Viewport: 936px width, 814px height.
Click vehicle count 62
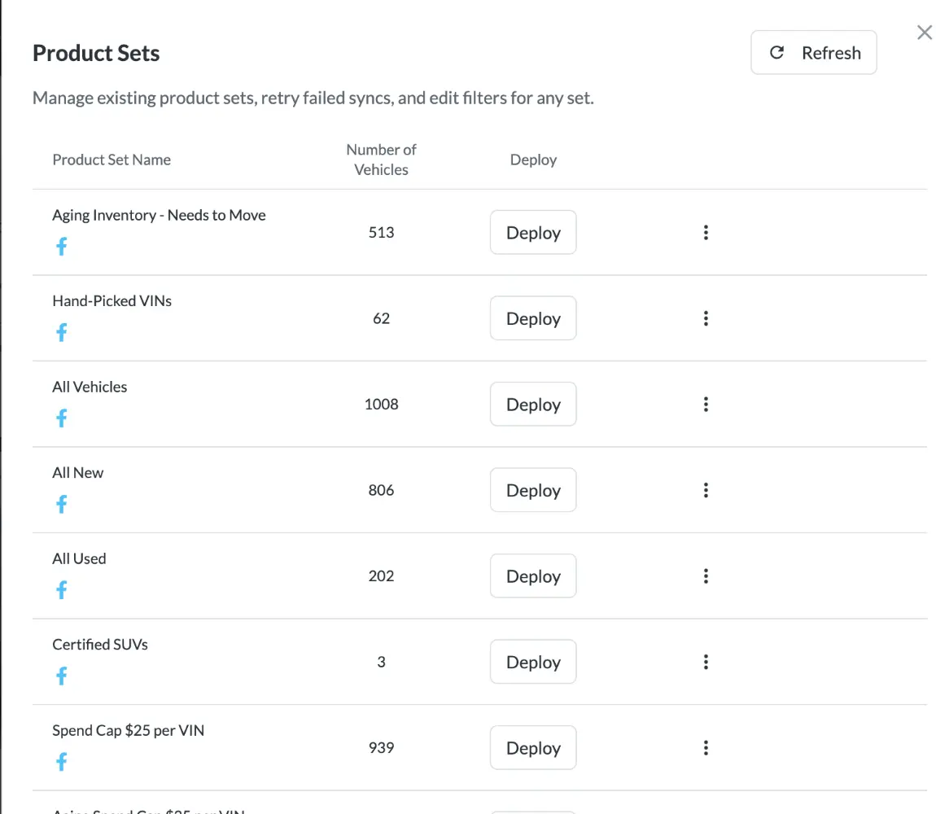(382, 318)
